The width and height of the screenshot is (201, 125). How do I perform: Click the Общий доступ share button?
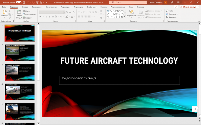click(189, 7)
